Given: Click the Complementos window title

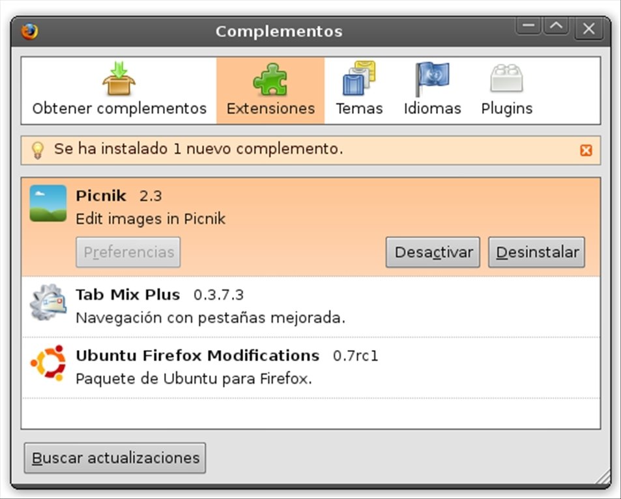Looking at the screenshot, I should click(x=279, y=31).
